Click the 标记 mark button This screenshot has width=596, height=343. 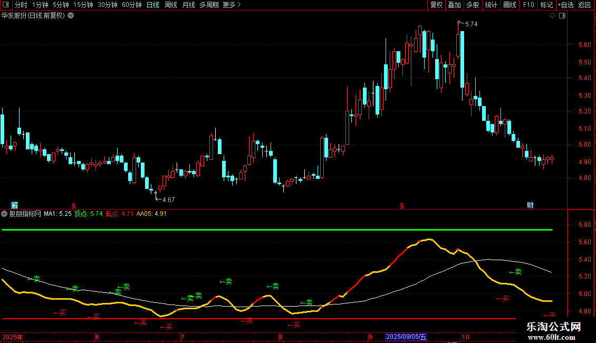pos(546,5)
